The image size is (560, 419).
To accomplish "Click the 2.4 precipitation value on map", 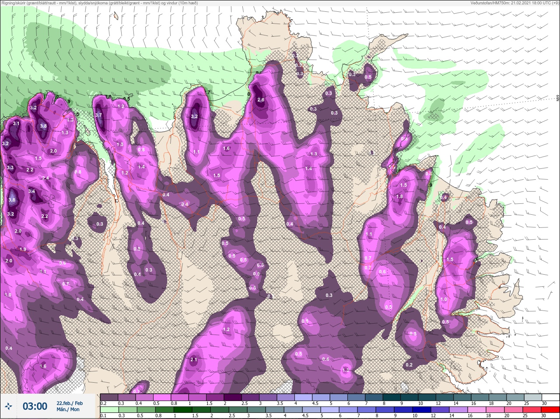I will click(x=45, y=178).
